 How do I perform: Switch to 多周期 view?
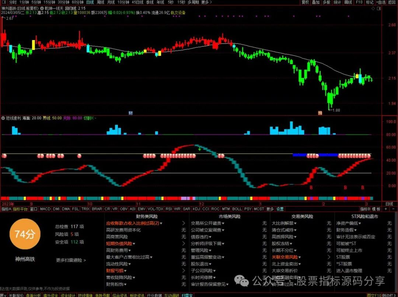193,2
